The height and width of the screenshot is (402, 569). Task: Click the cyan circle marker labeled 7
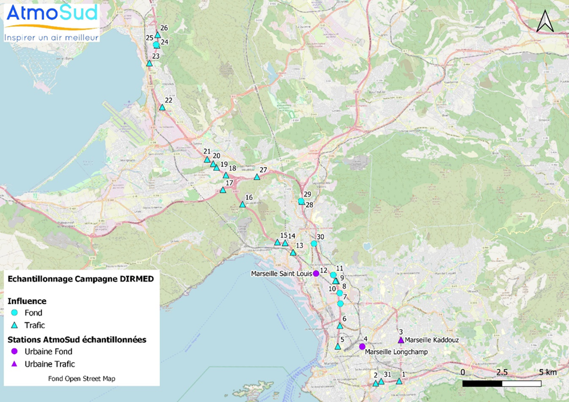(340, 304)
